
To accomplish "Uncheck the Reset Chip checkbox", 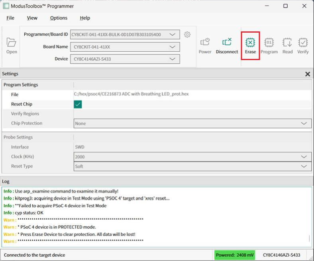I will pyautogui.click(x=78, y=104).
